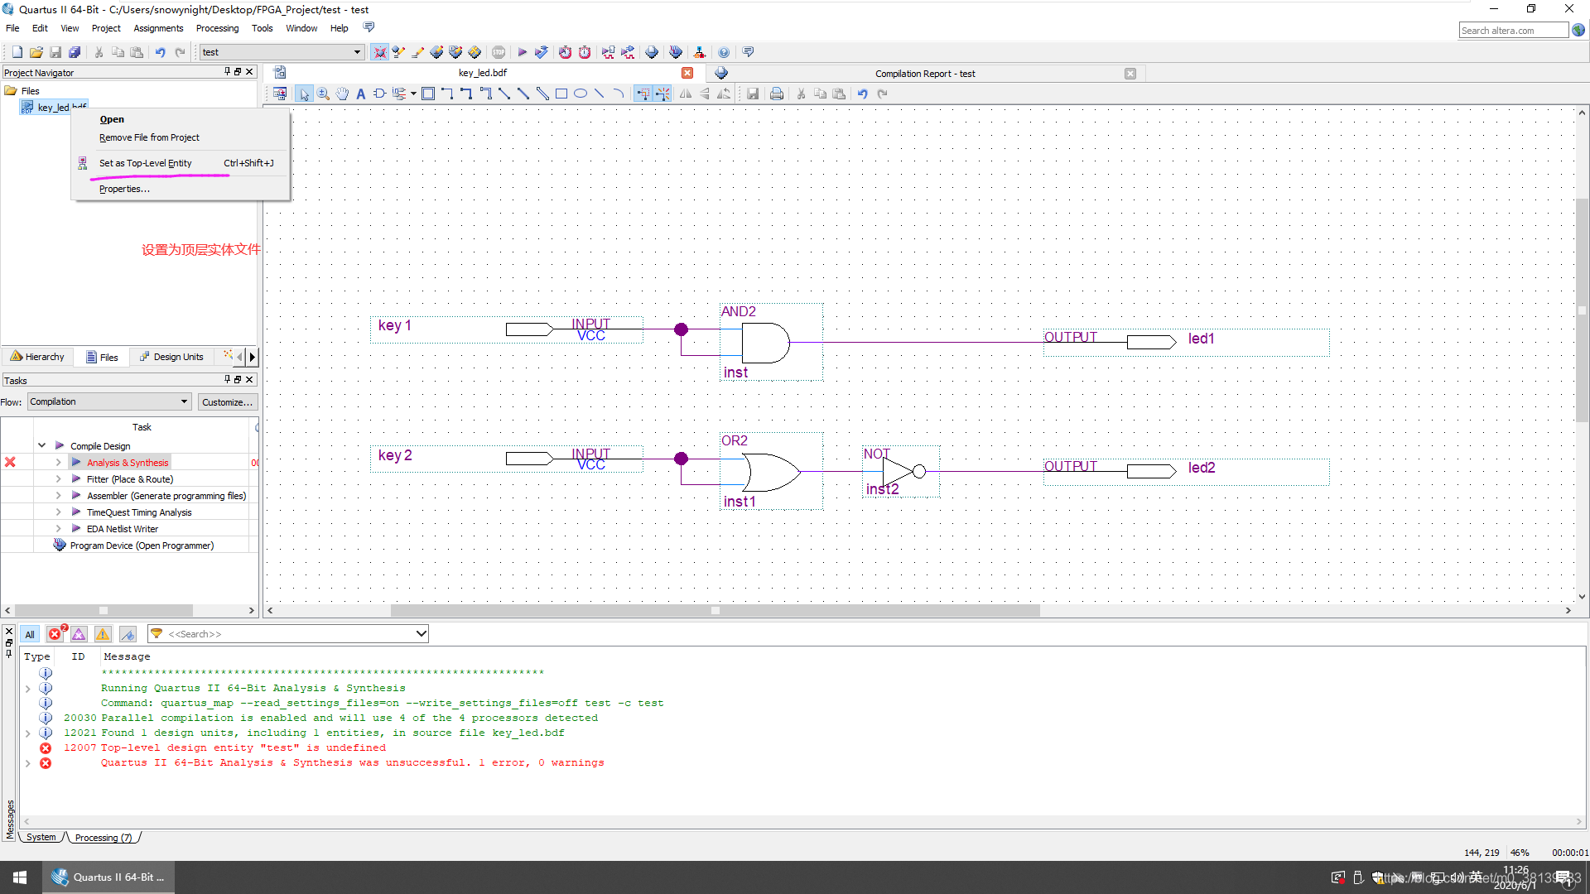This screenshot has width=1590, height=894.
Task: Click the Search altera.com field
Action: pyautogui.click(x=1512, y=31)
